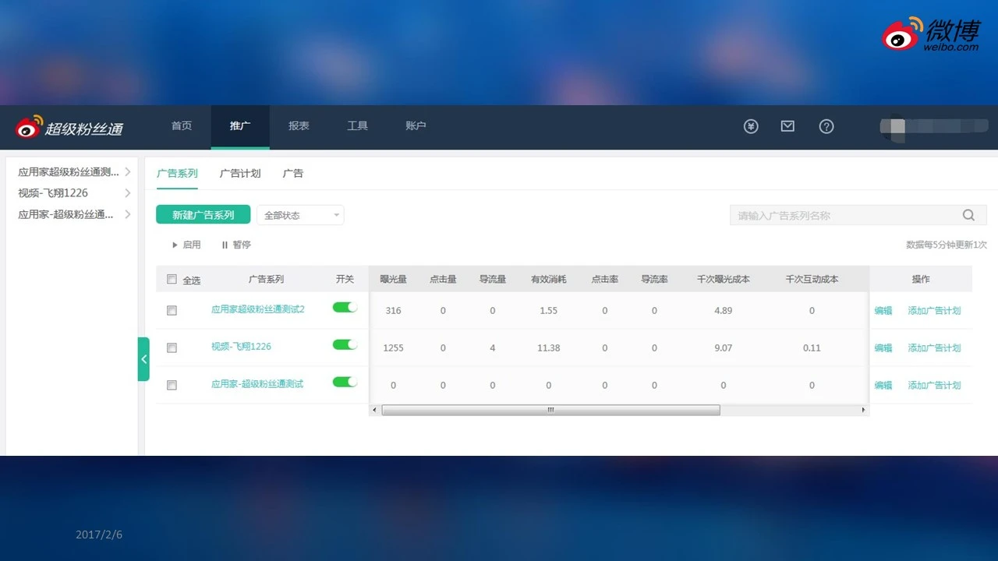The height and width of the screenshot is (561, 998).
Task: Open the help question mark icon
Action: pyautogui.click(x=826, y=126)
